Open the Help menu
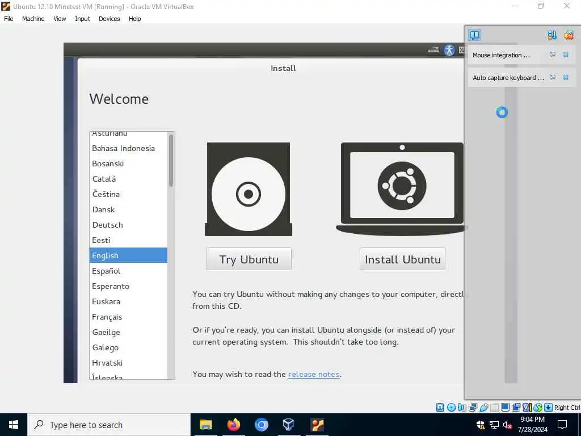 pyautogui.click(x=135, y=19)
